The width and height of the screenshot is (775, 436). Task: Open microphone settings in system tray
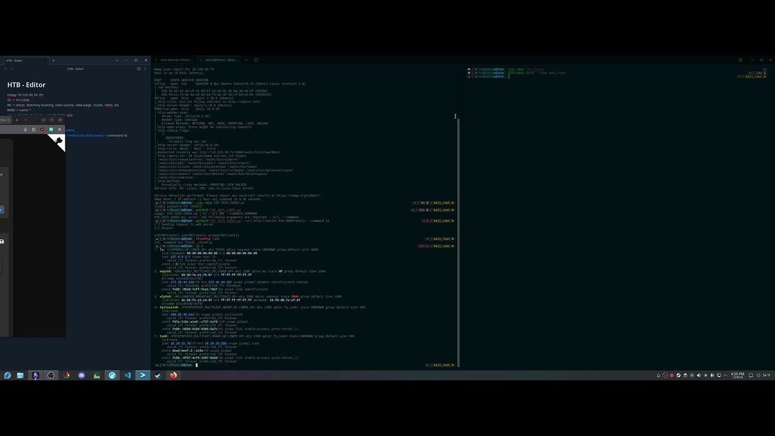(x=712, y=375)
